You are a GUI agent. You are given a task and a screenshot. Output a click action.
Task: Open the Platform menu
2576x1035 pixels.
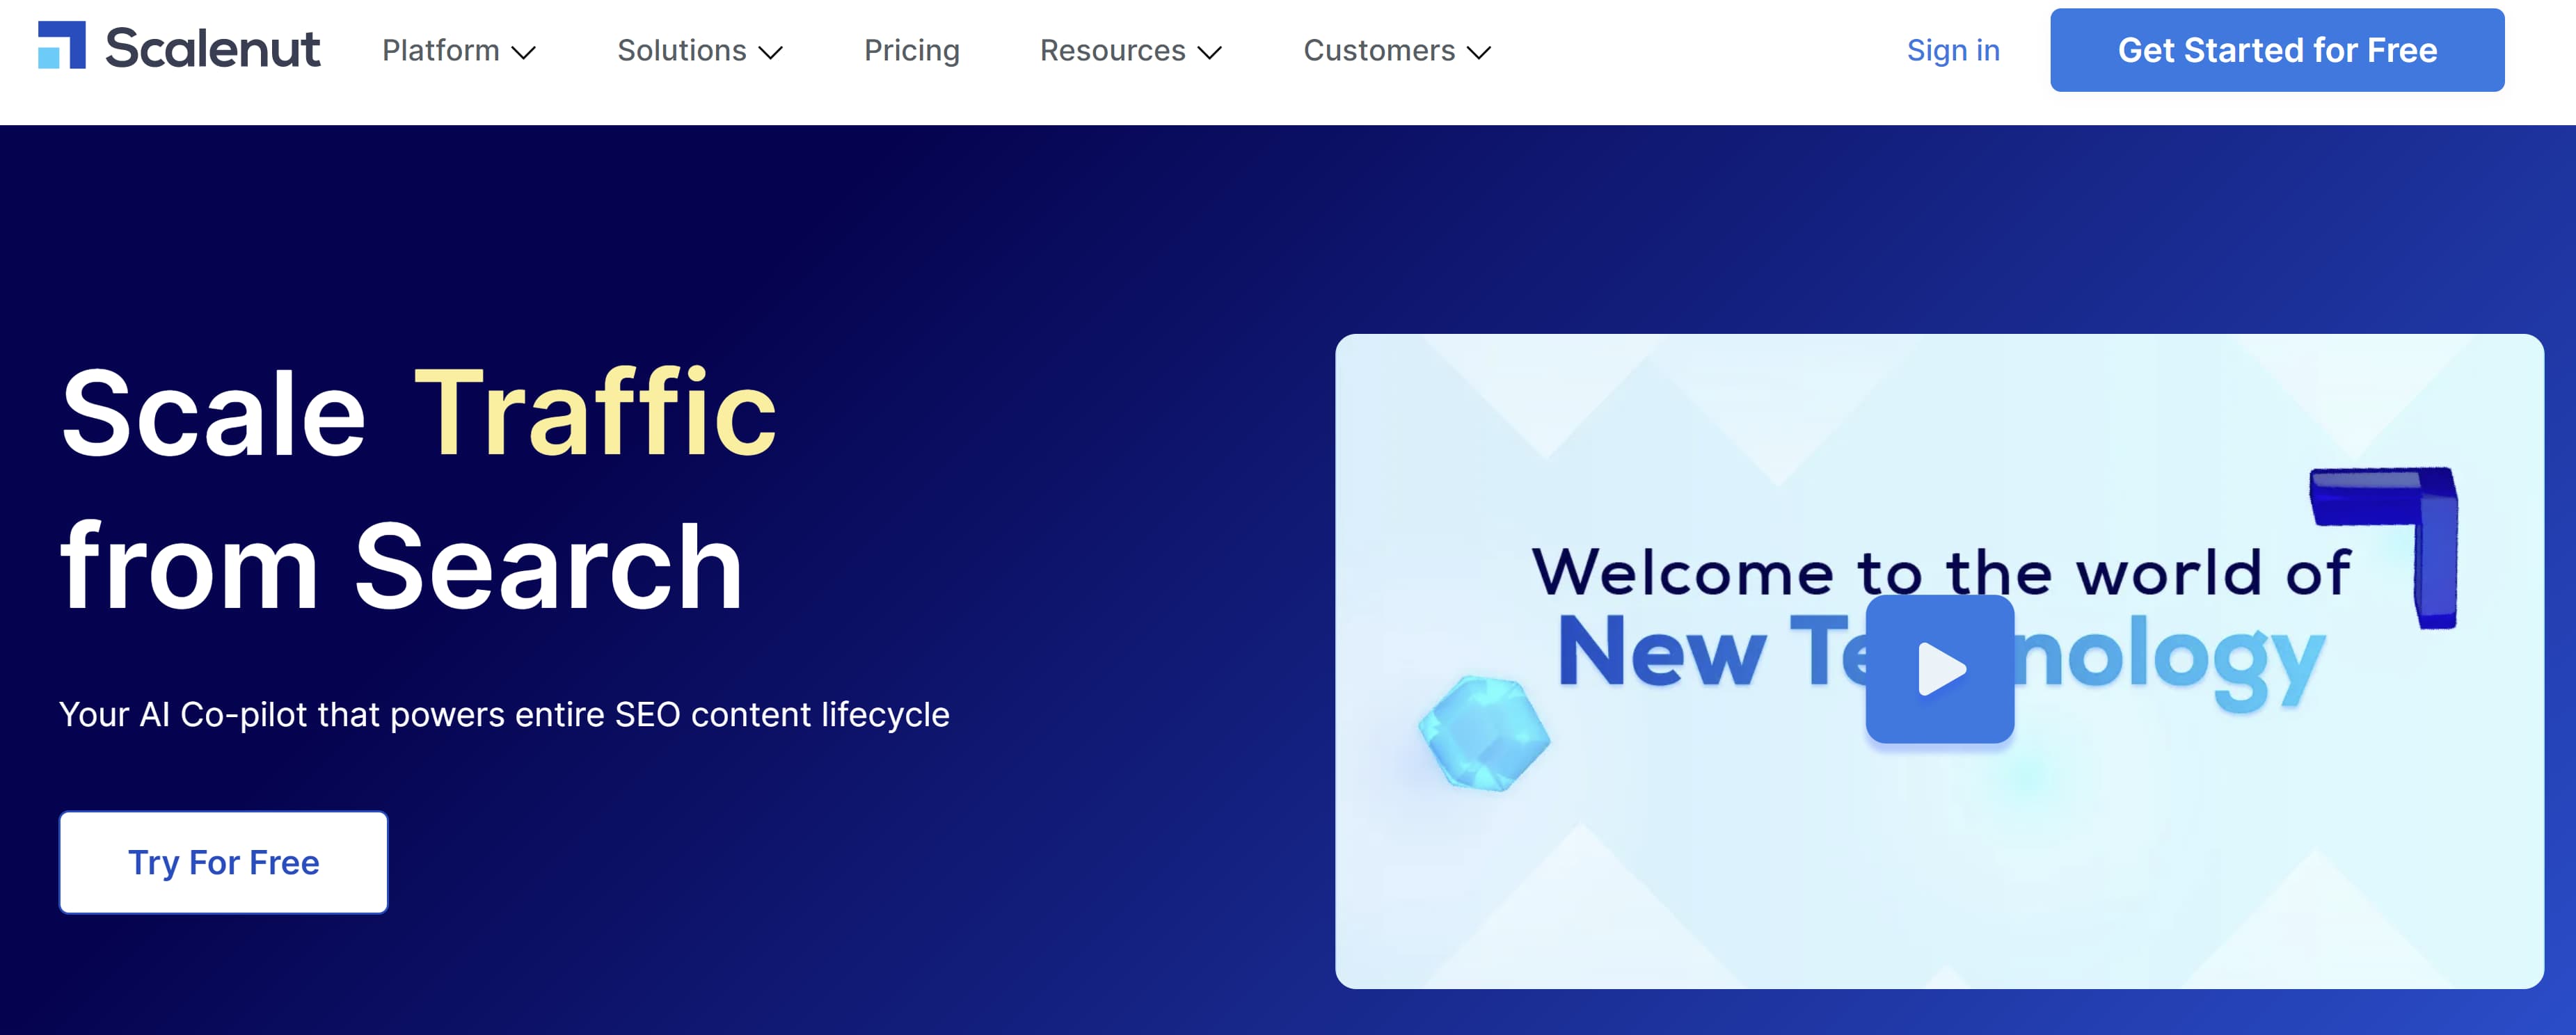coord(441,51)
